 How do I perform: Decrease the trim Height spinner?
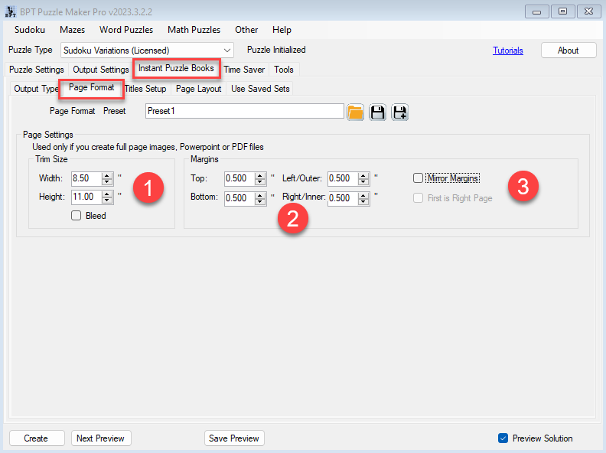click(x=107, y=200)
